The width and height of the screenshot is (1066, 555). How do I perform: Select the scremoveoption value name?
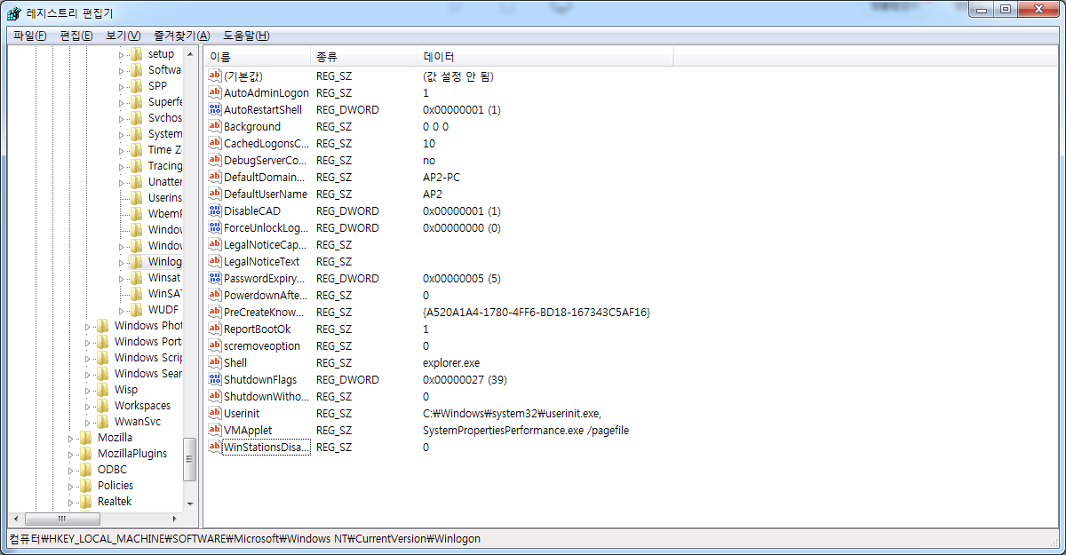(262, 345)
